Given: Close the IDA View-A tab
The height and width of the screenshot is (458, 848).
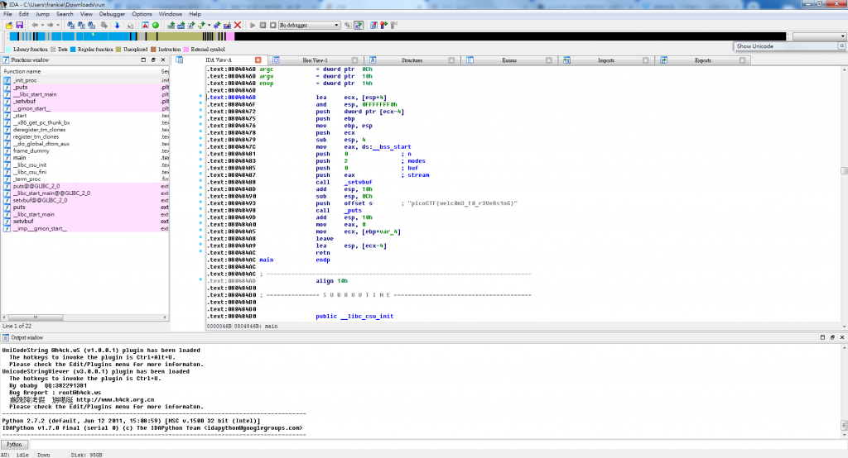Looking at the screenshot, I should point(258,60).
